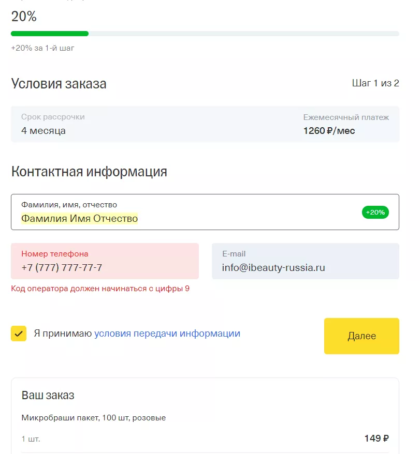Click the large 20% progress value

pos(24,17)
